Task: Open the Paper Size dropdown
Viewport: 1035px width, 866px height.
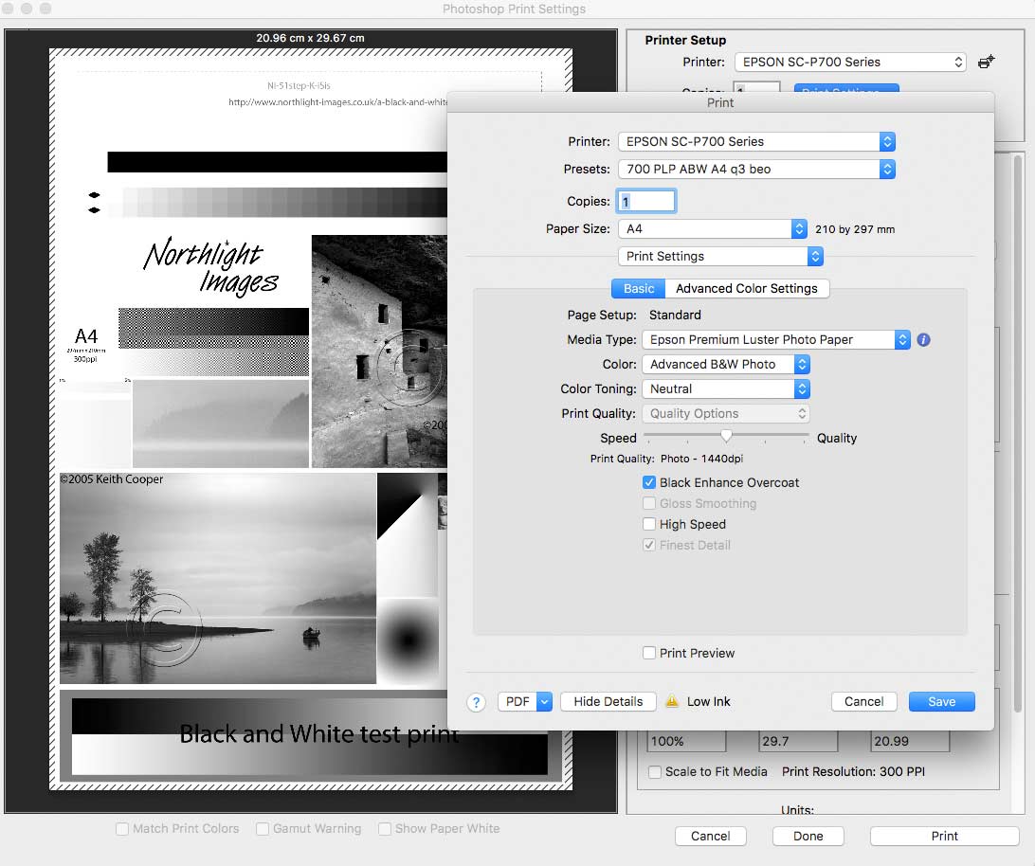Action: click(x=712, y=229)
